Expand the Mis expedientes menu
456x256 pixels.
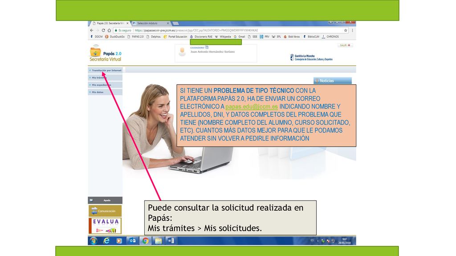tap(105, 85)
